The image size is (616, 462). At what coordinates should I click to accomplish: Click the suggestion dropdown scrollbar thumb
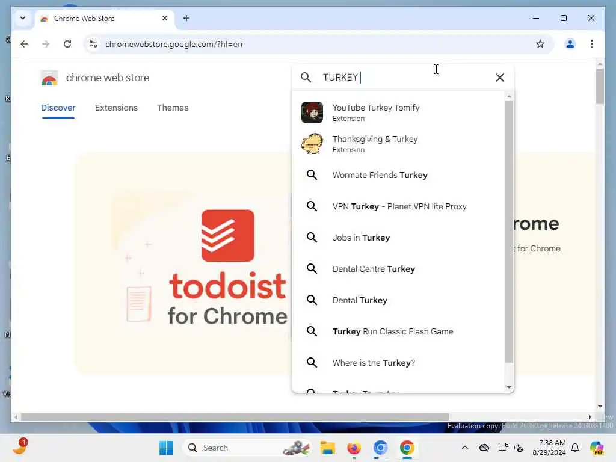click(509, 232)
